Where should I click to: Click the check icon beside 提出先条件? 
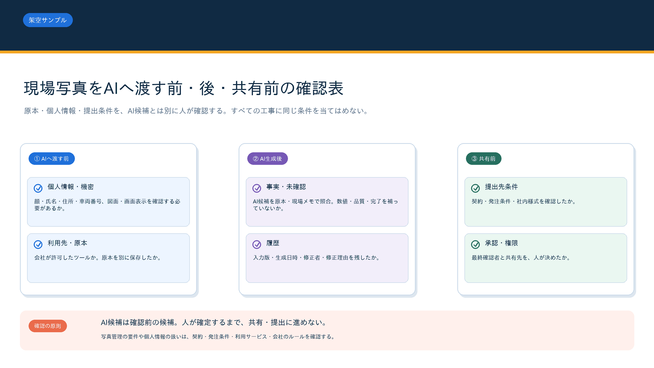pyautogui.click(x=475, y=188)
